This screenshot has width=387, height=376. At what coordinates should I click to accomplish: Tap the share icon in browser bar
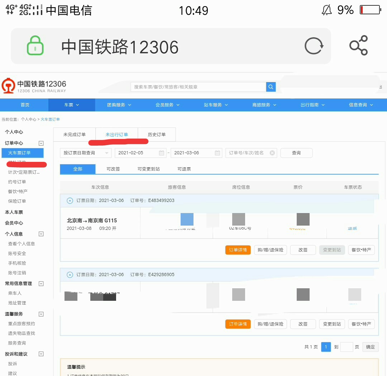click(x=359, y=45)
